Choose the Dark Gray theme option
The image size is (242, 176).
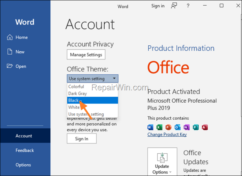coord(93,93)
